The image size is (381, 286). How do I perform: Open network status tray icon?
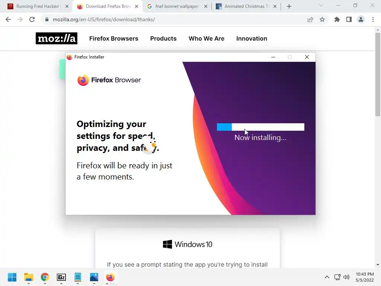tap(337, 277)
